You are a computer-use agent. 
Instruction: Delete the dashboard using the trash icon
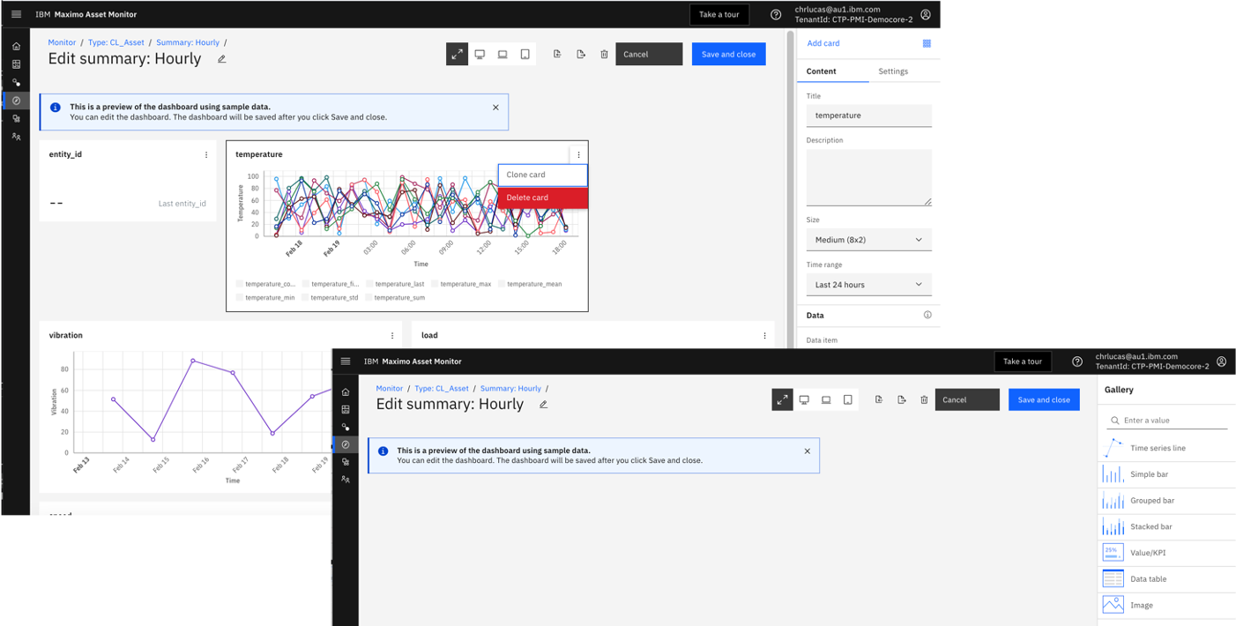(604, 54)
